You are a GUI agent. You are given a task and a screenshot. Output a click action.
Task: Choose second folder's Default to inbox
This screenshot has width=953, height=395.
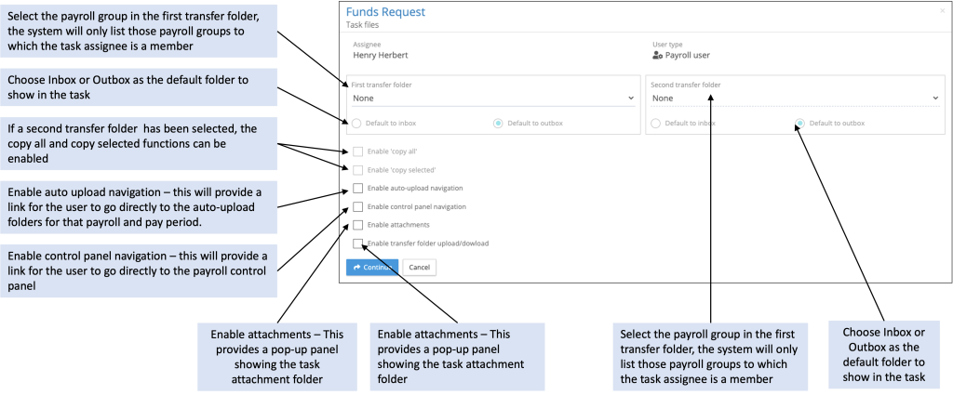(657, 124)
